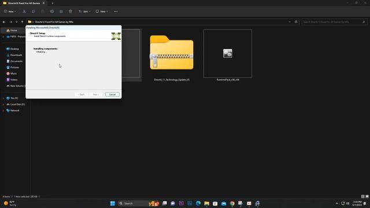Open Music in the sidebar
Screen dimensions: 370x208
[13, 73]
